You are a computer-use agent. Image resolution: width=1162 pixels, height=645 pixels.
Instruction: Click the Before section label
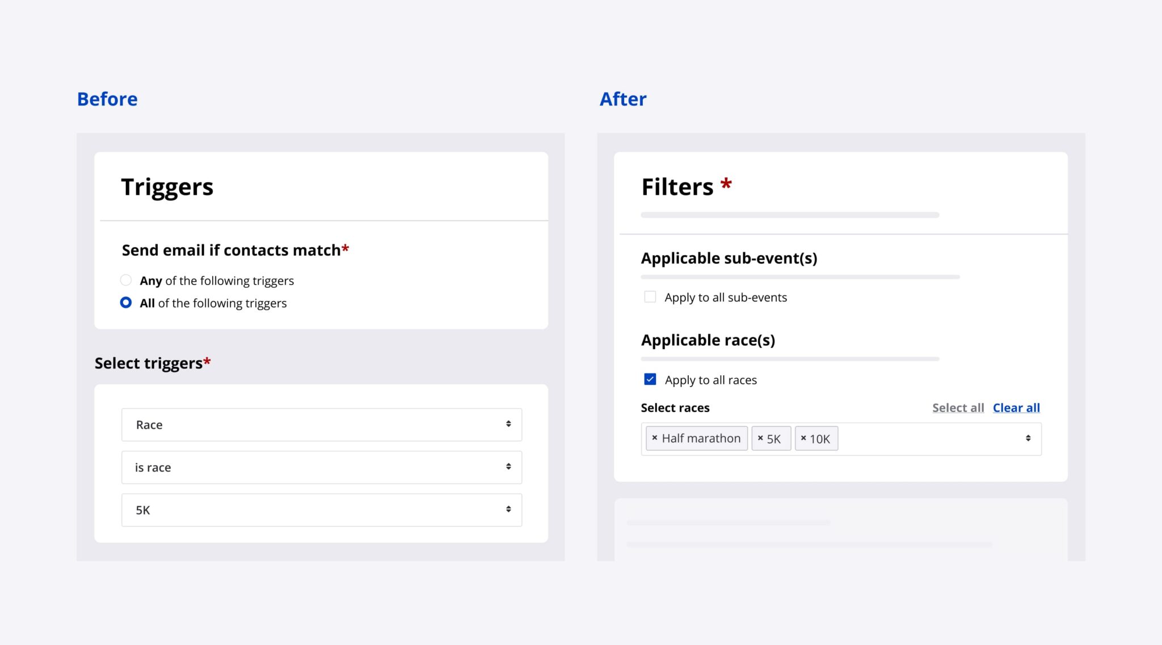[x=107, y=99]
